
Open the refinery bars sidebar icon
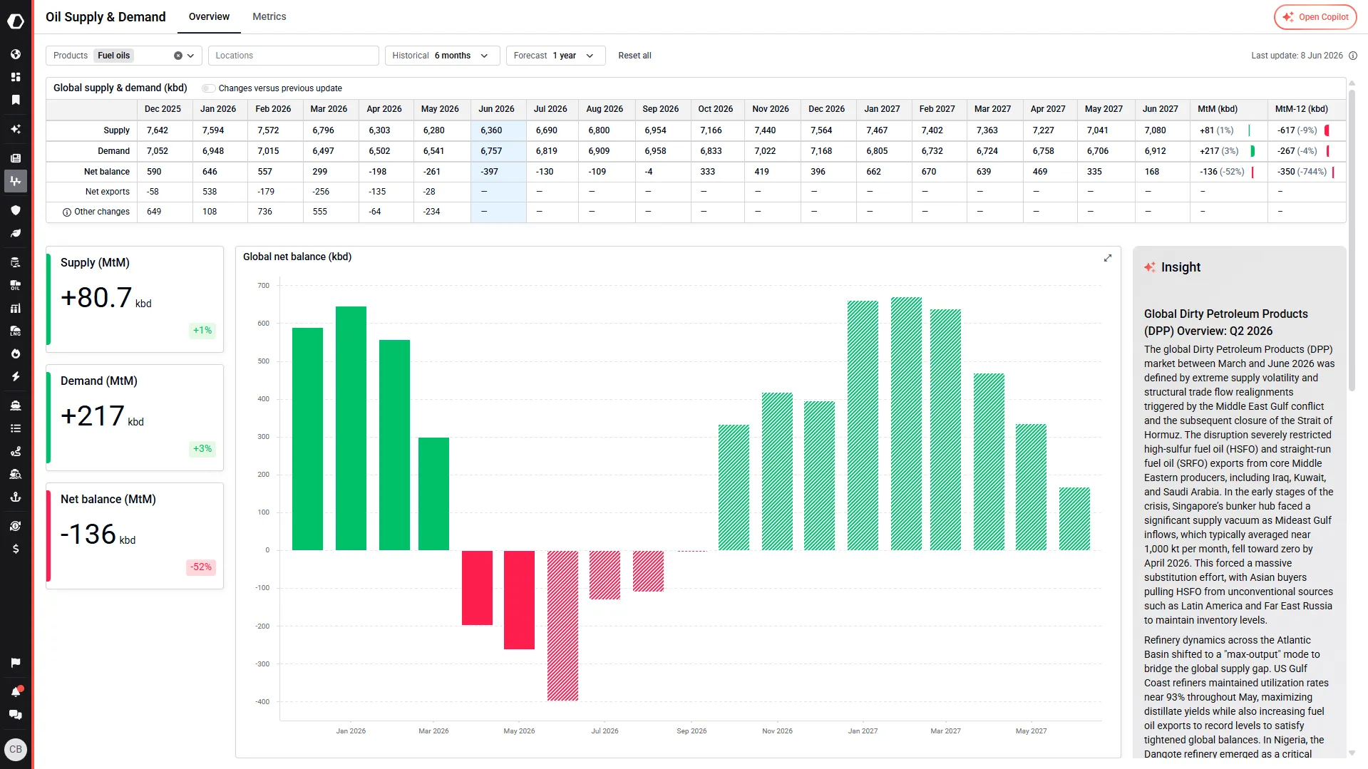click(x=16, y=308)
